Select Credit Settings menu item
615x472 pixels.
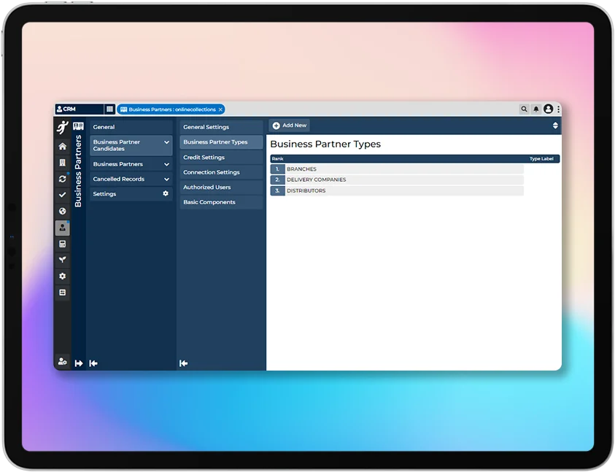(204, 158)
